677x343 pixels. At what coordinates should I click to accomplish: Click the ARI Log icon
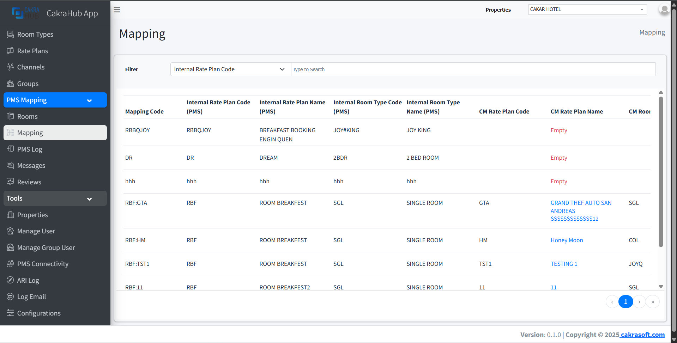pyautogui.click(x=10, y=280)
